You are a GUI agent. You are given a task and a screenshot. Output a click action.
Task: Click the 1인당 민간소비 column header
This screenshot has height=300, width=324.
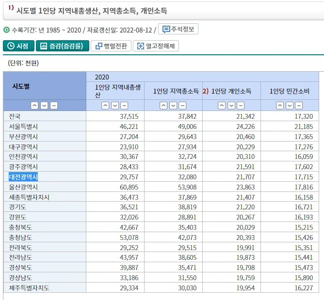290,91
